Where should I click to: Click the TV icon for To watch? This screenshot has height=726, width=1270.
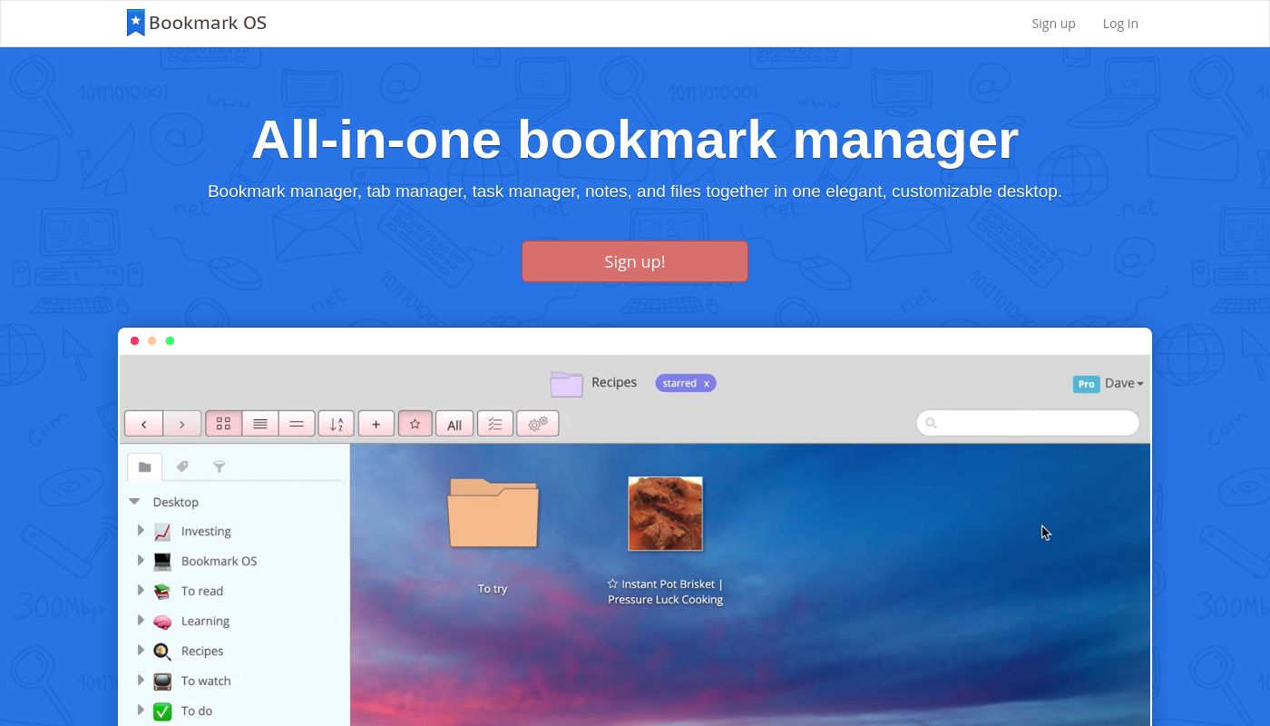pyautogui.click(x=162, y=682)
